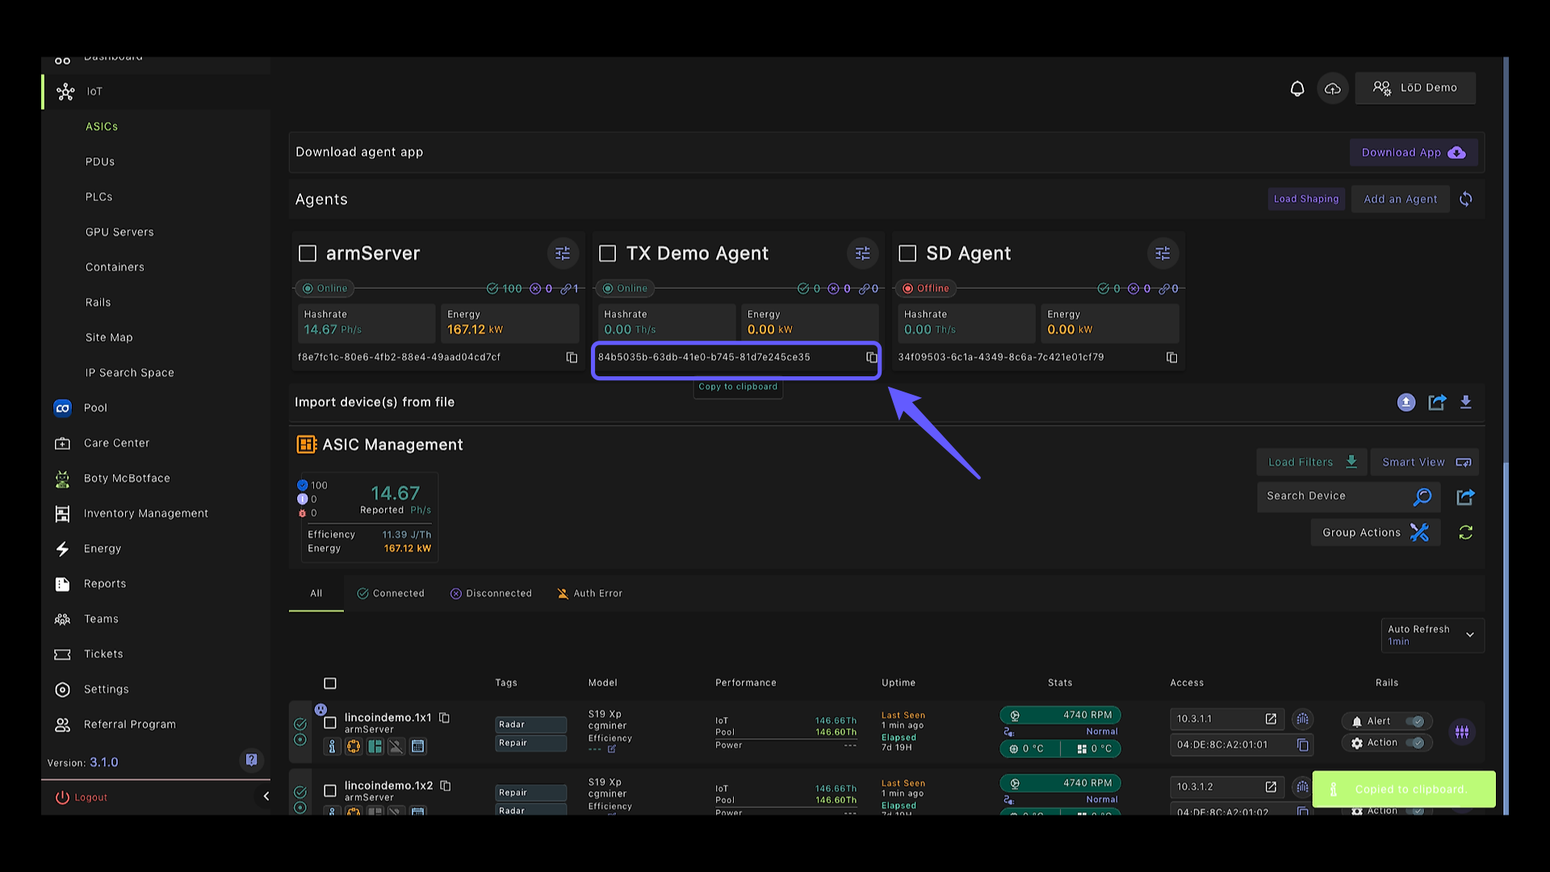This screenshot has width=1550, height=872.
Task: Click rails sliders icon for lincoindemo.1x1
Action: coord(1462,732)
